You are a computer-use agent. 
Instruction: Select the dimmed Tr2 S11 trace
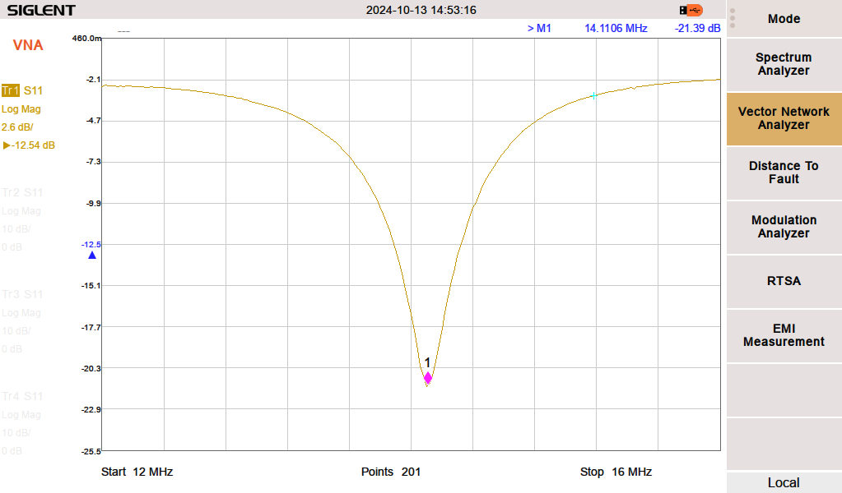22,192
